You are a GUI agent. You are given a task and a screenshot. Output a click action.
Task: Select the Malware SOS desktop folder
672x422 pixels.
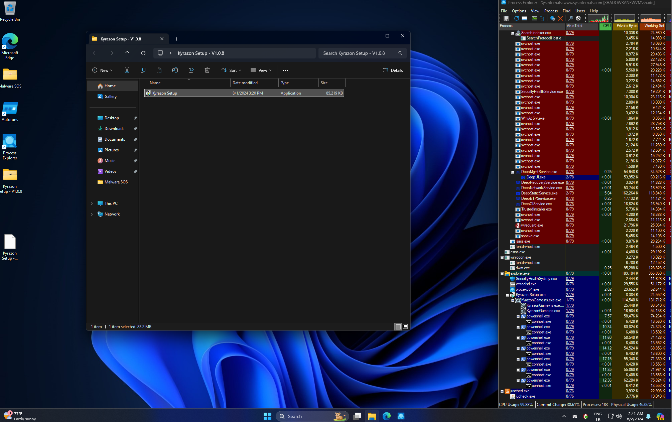point(10,79)
